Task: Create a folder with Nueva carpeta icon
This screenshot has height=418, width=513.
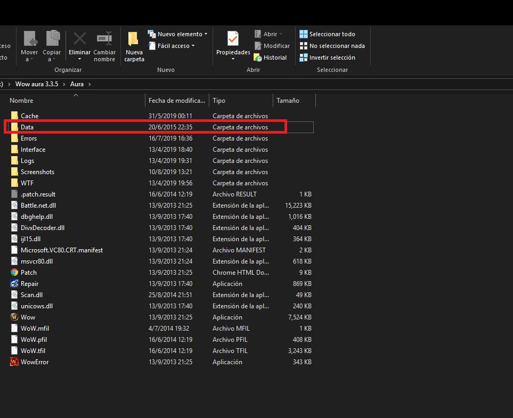Action: [x=133, y=39]
